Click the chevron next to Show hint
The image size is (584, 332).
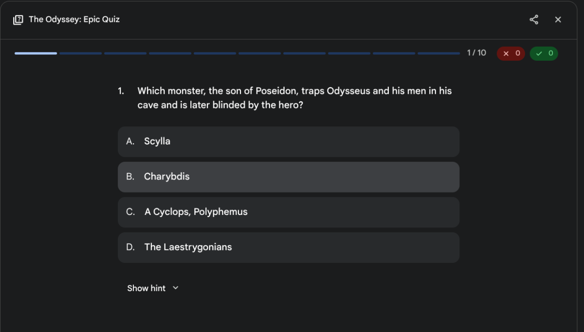(176, 288)
